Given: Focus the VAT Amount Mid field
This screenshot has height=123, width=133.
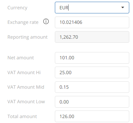Looking at the screenshot, I should (x=92, y=87).
